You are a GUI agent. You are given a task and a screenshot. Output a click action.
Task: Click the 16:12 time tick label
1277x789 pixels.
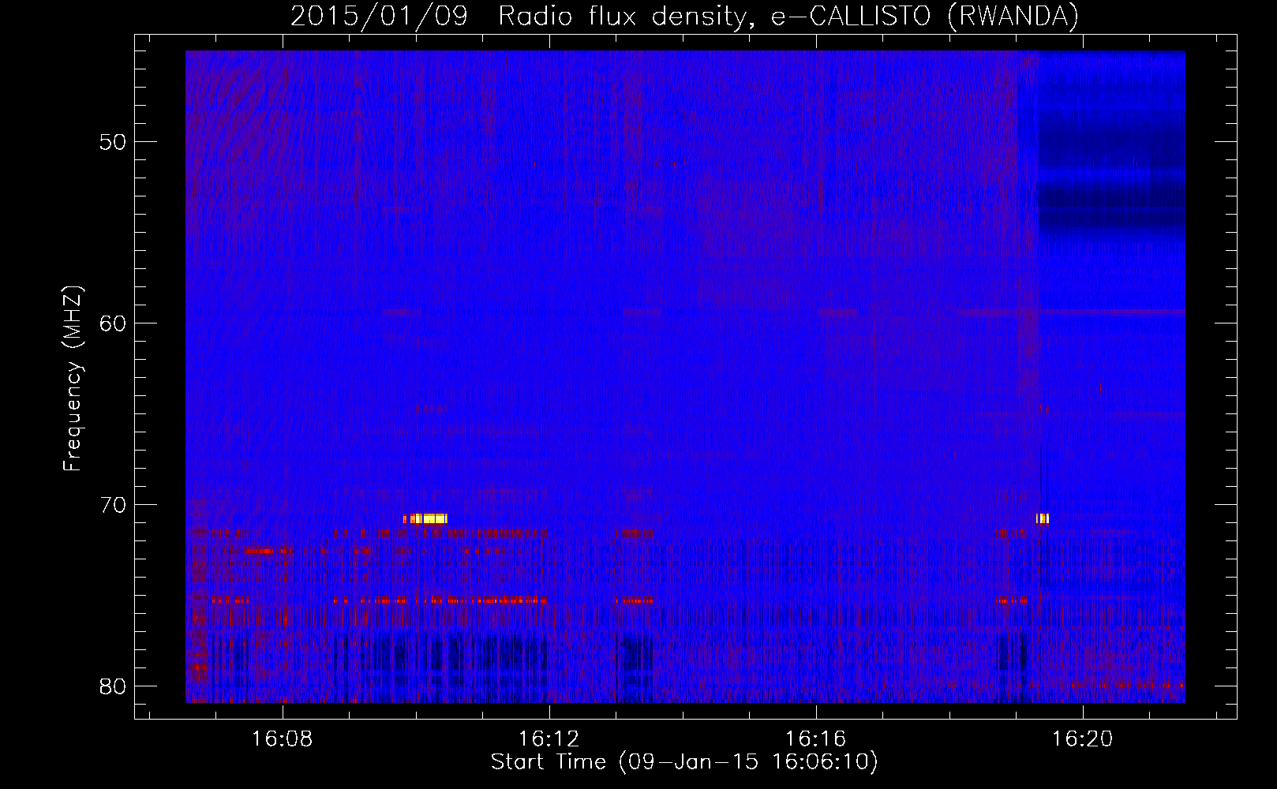click(549, 739)
